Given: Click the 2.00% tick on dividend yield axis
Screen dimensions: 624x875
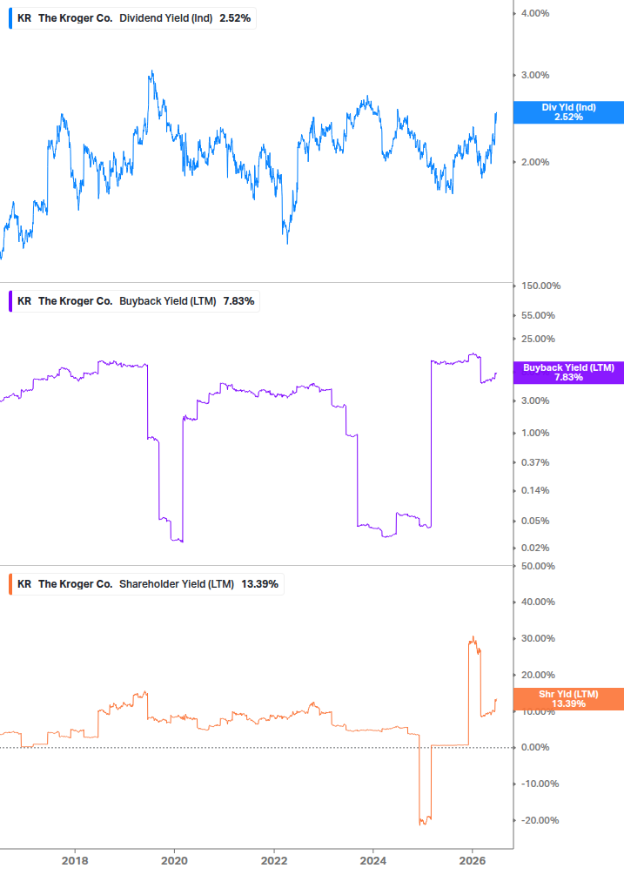Looking at the screenshot, I should tap(535, 163).
